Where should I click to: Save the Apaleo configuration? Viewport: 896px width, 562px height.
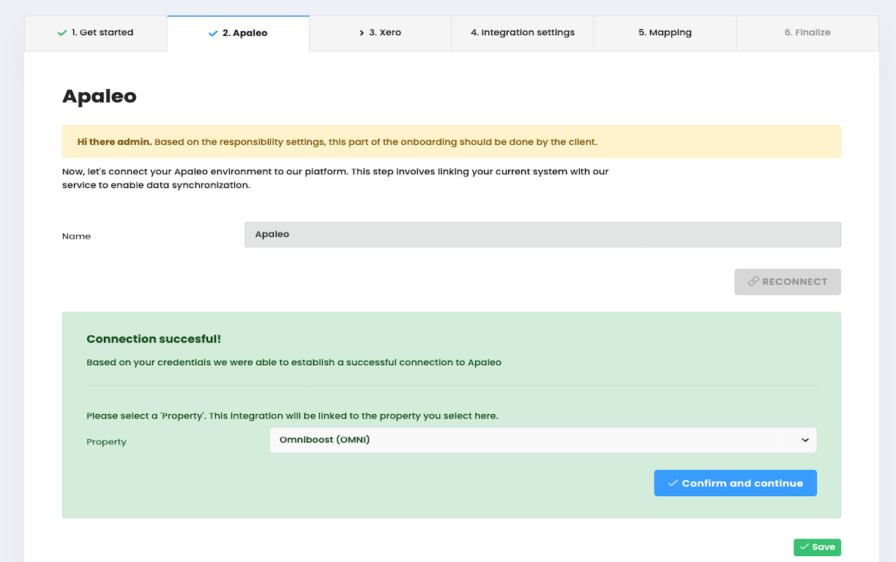pos(817,547)
